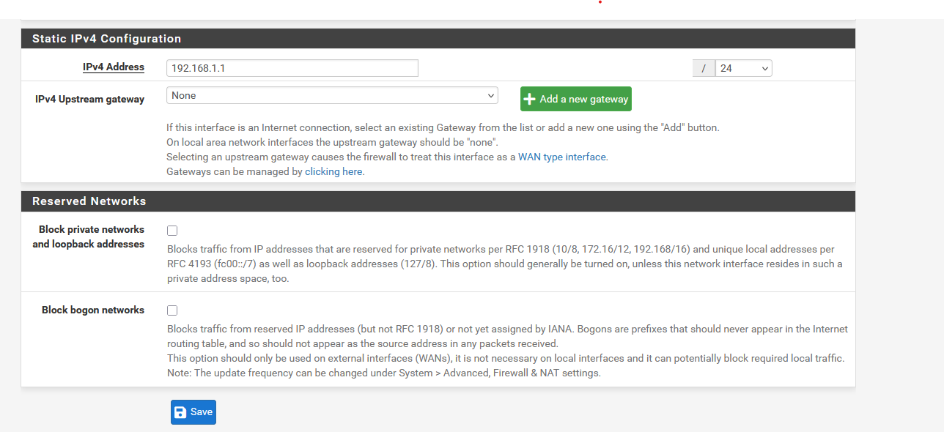944x432 pixels.
Task: Open the IPv4 Upstream gateway dropdown
Action: pyautogui.click(x=332, y=95)
